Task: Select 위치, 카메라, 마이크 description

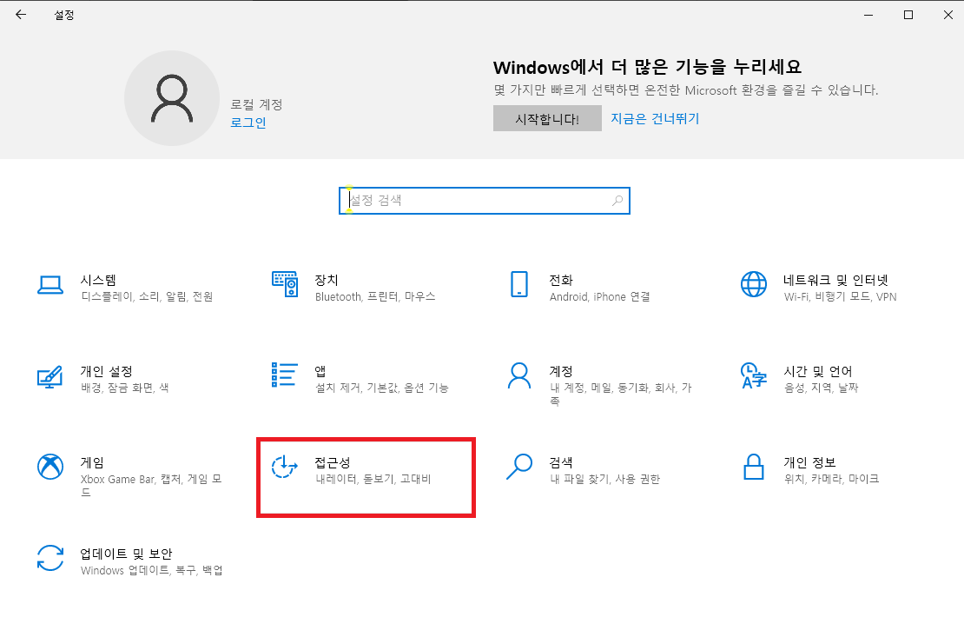Action: click(x=831, y=479)
